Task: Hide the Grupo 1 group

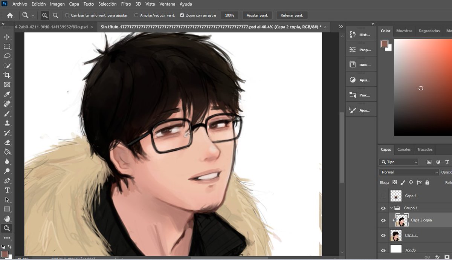Action: [x=383, y=208]
